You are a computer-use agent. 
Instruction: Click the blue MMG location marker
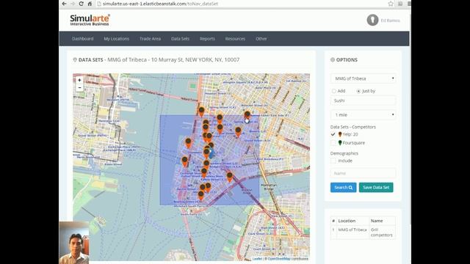coord(211,153)
